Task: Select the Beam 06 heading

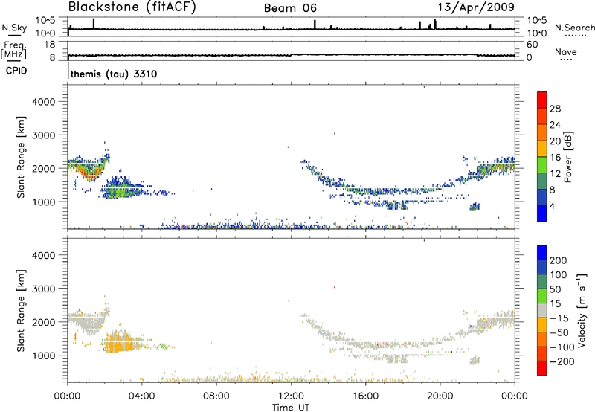Action: pyautogui.click(x=290, y=8)
